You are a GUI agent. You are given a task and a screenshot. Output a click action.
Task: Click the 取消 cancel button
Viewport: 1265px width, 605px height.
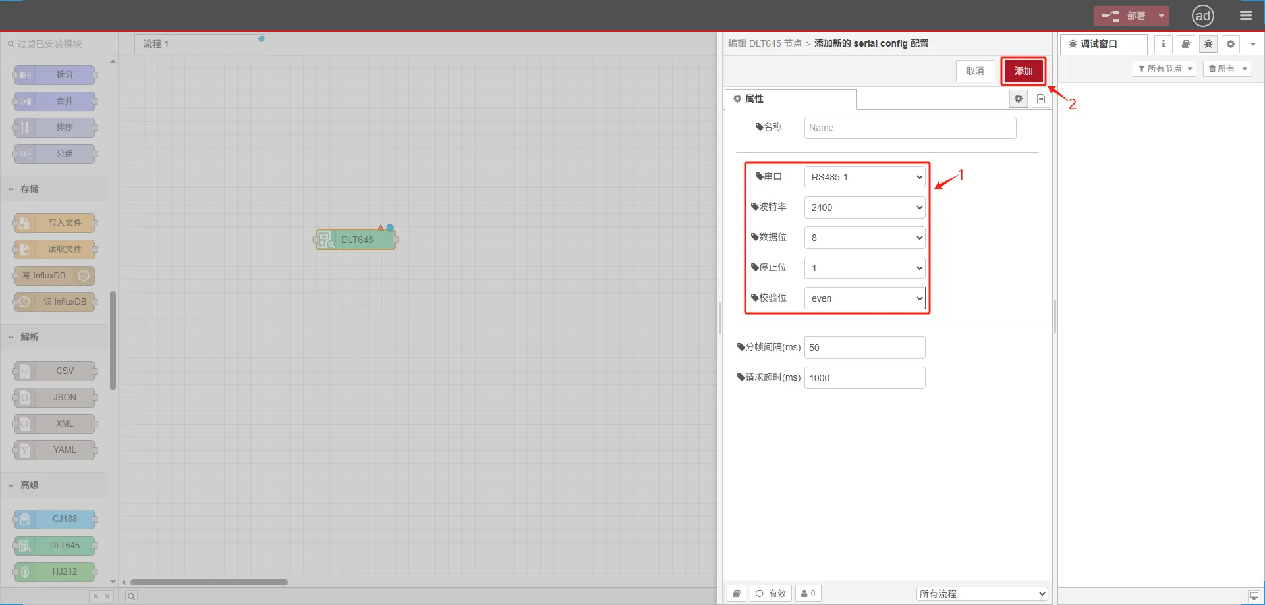[x=974, y=71]
